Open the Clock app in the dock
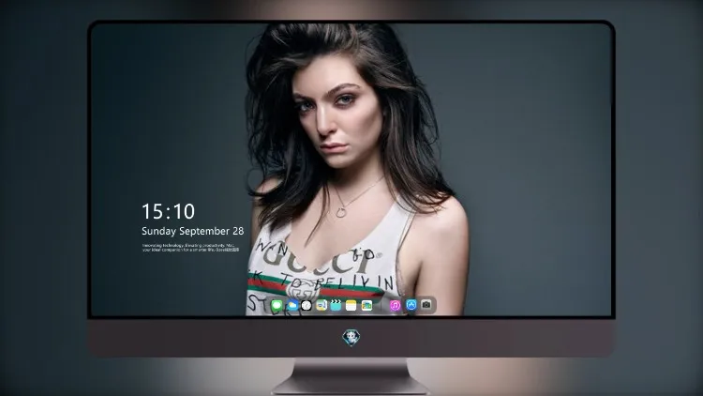 click(307, 306)
